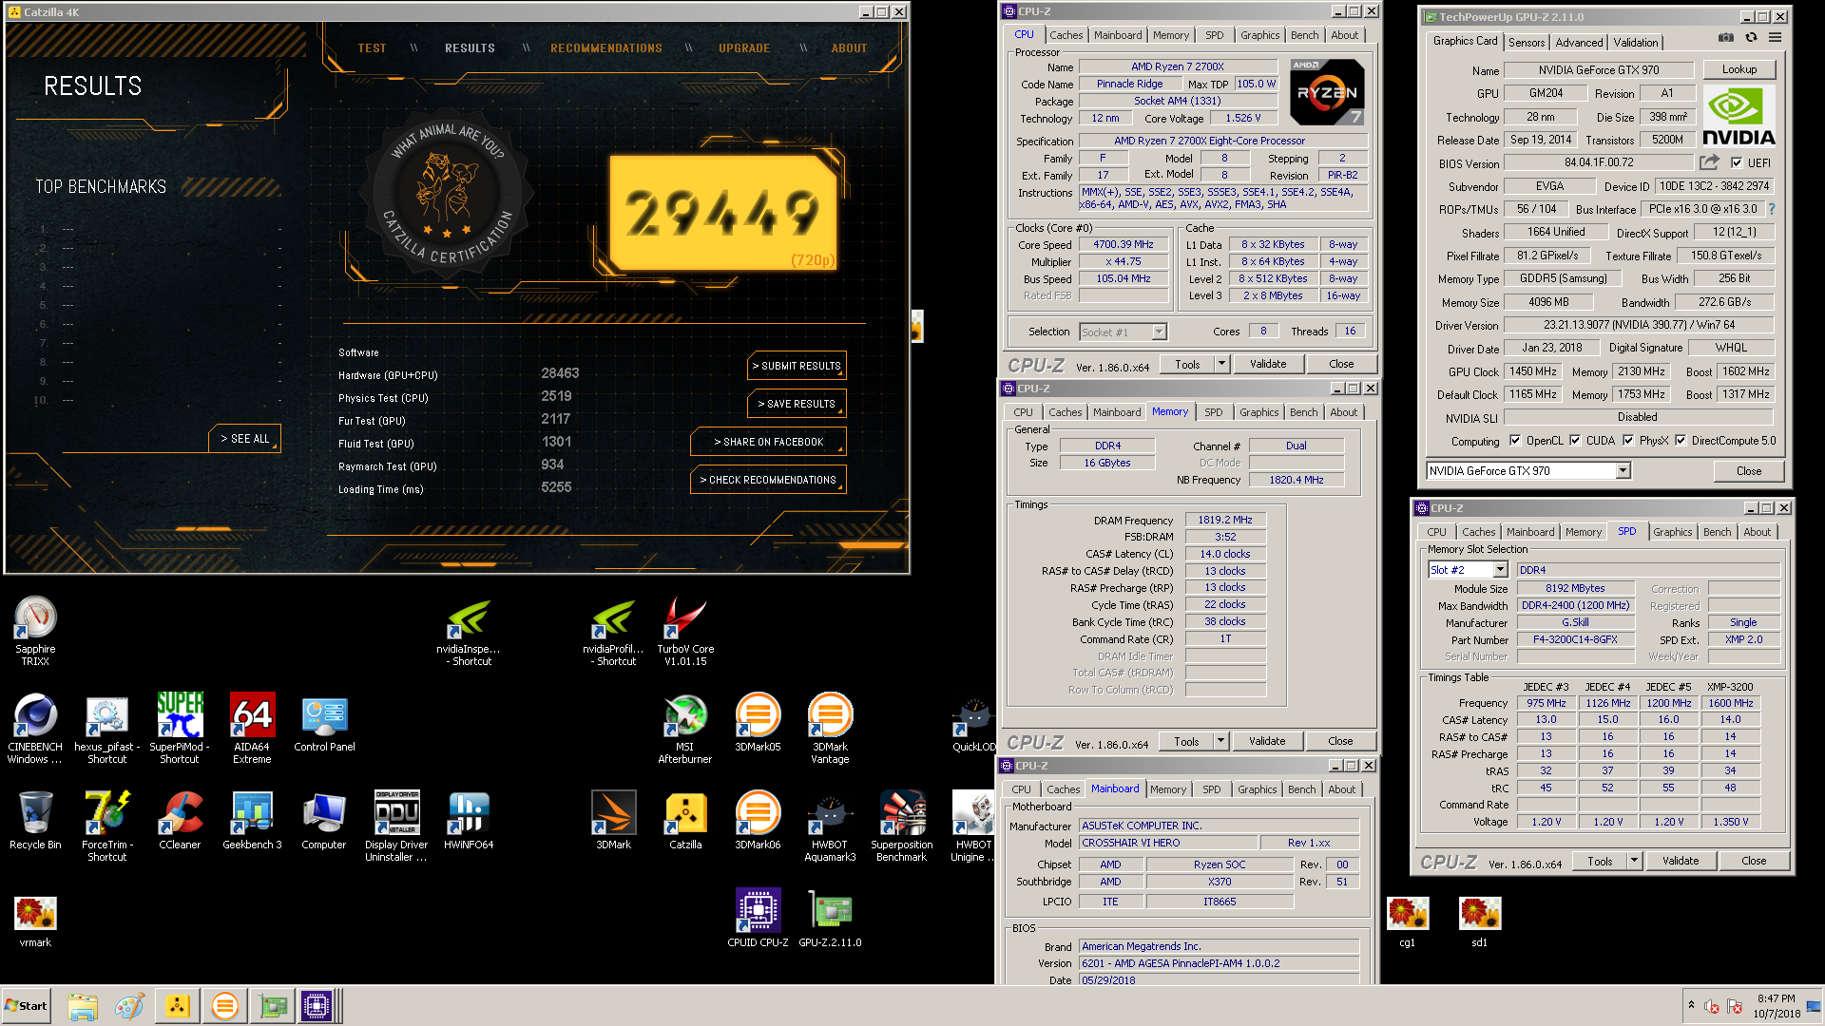Click the CPU Name field AMD Ryzen 7 2700X
Screen dimensions: 1825x1026
tap(1178, 66)
